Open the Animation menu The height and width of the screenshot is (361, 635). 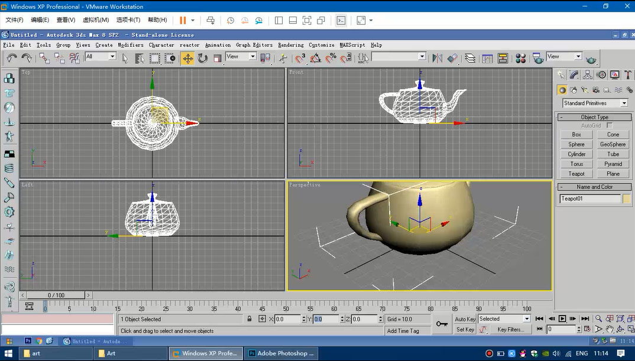pyautogui.click(x=218, y=45)
